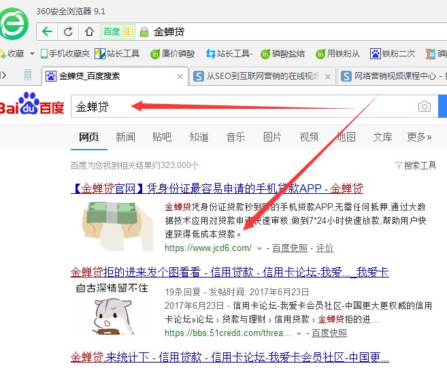Expand the arrow next to jcd6.com URL
The width and height of the screenshot is (447, 368).
[x=259, y=248]
